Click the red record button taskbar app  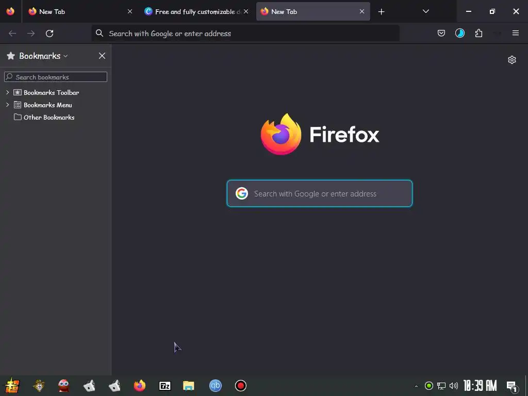click(241, 386)
